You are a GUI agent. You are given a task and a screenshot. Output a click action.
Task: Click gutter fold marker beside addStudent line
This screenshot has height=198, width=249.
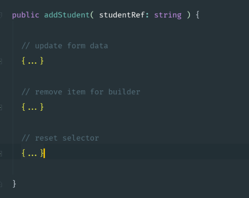tap(1, 15)
